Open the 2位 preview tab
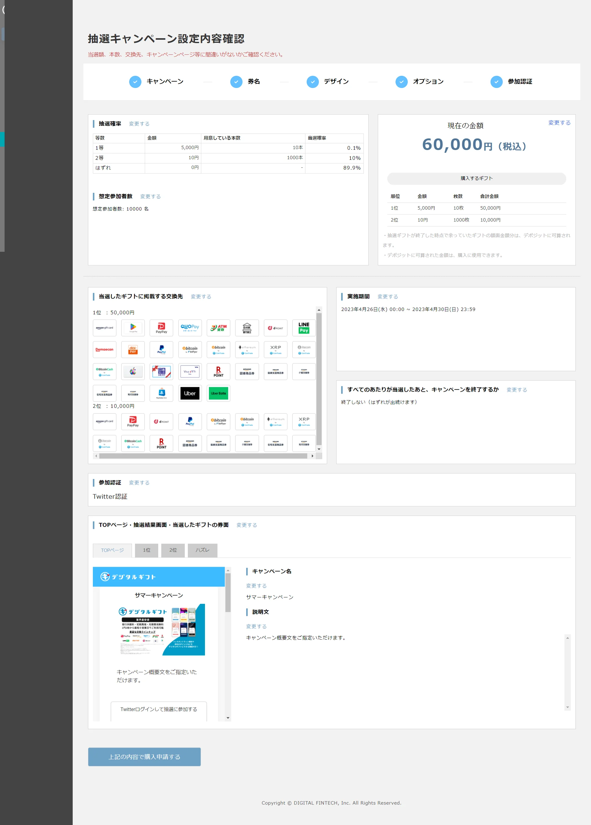Screen dimensions: 591x825 tap(173, 550)
